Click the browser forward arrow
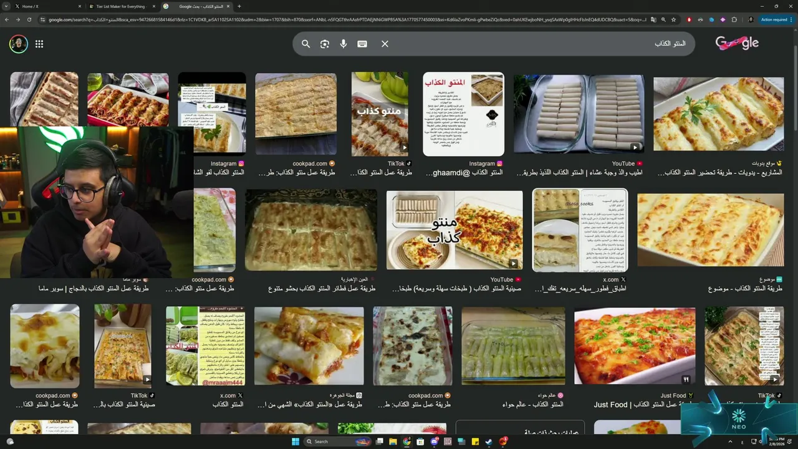This screenshot has width=798, height=449. point(18,19)
